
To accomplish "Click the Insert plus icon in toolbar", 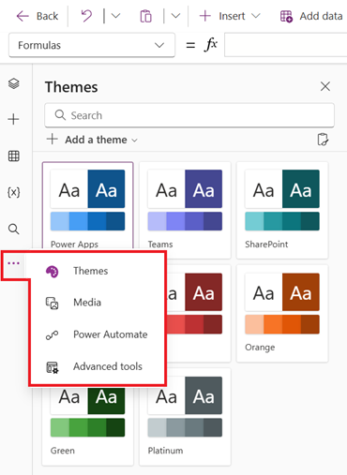I will click(x=205, y=16).
